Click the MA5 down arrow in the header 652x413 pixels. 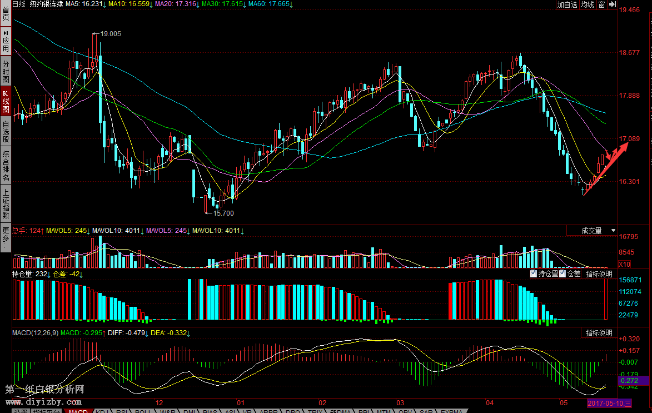pyautogui.click(x=105, y=4)
